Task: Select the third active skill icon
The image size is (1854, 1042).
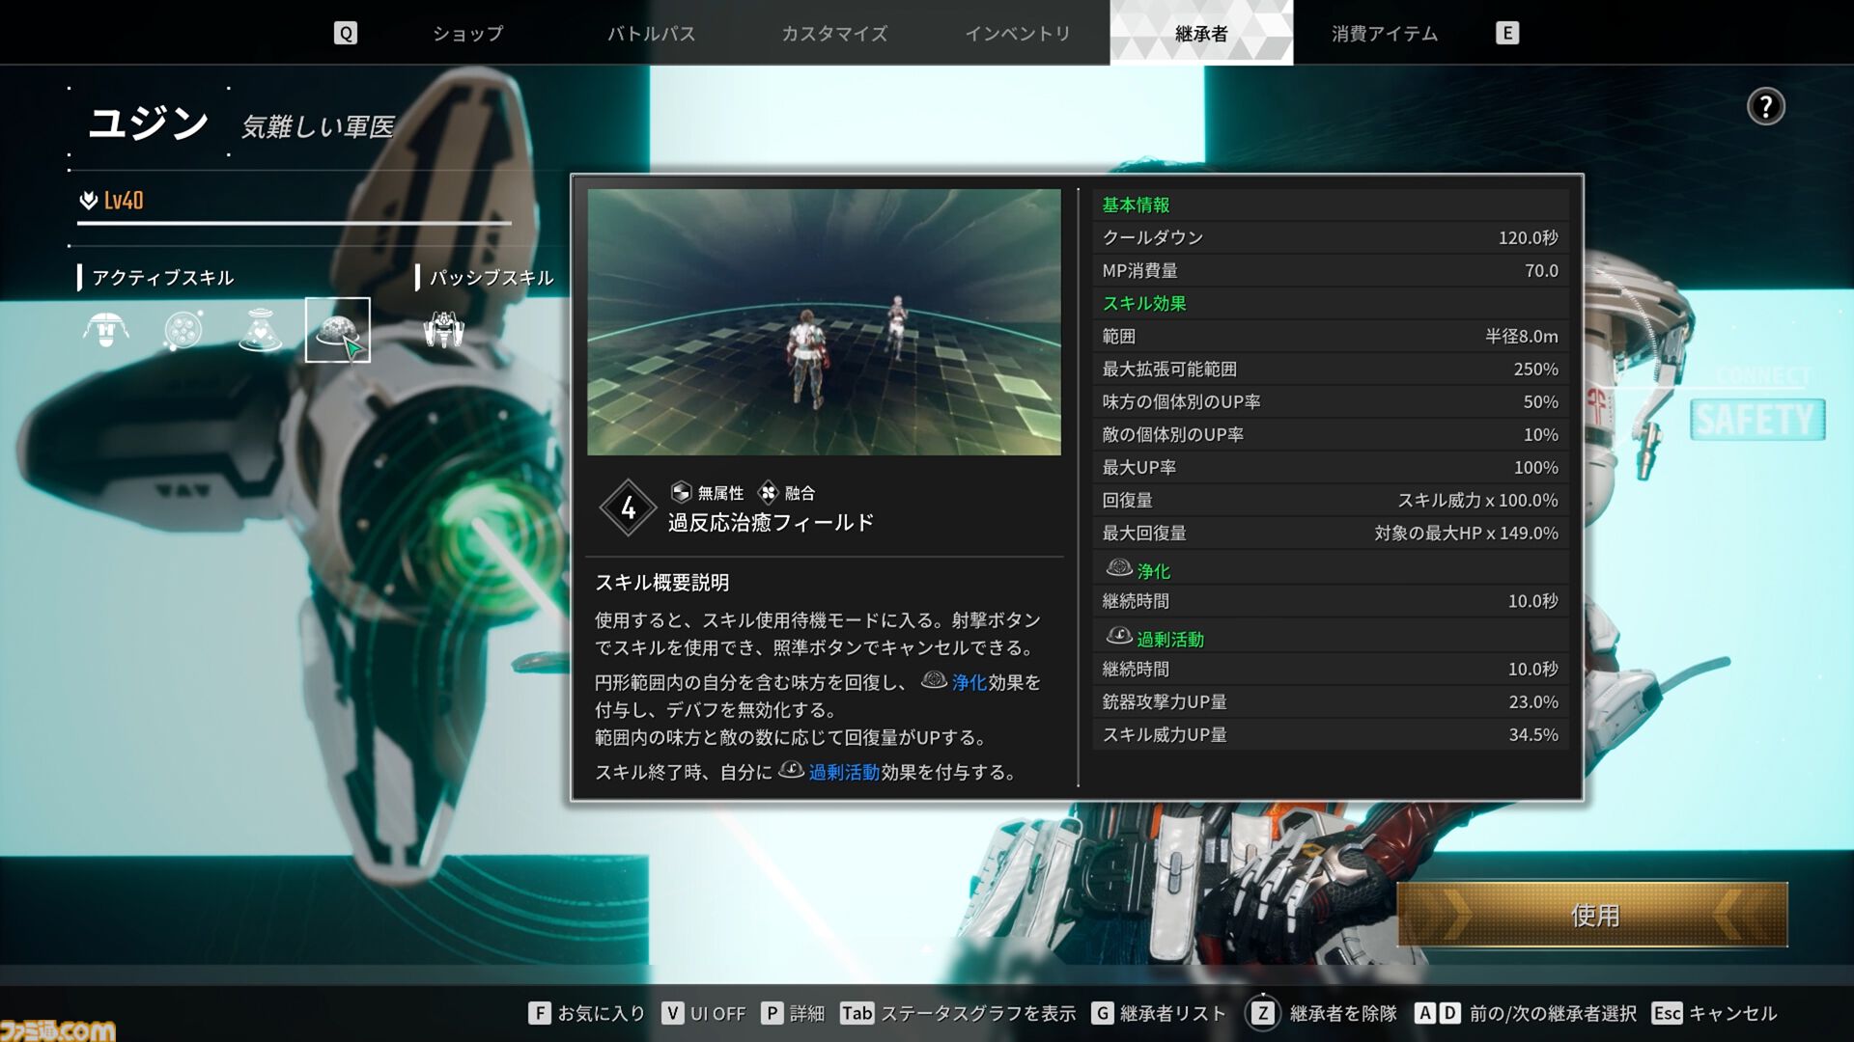Action: (x=260, y=330)
